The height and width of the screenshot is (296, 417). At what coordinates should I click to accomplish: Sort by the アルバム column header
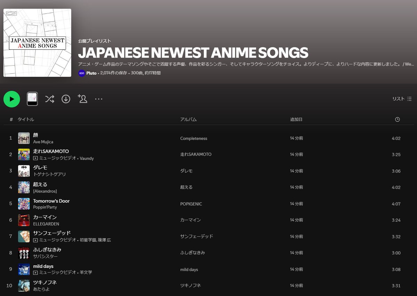coord(188,120)
